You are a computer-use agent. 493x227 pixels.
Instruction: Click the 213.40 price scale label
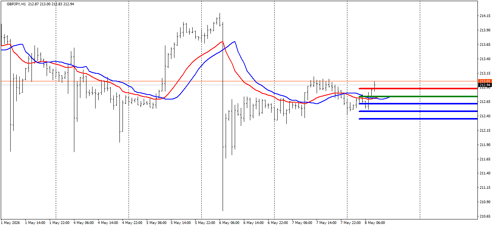[x=485, y=59]
